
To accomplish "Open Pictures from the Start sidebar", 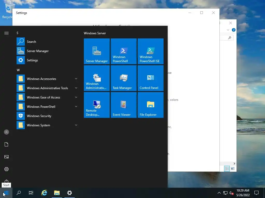I will 6,157.
